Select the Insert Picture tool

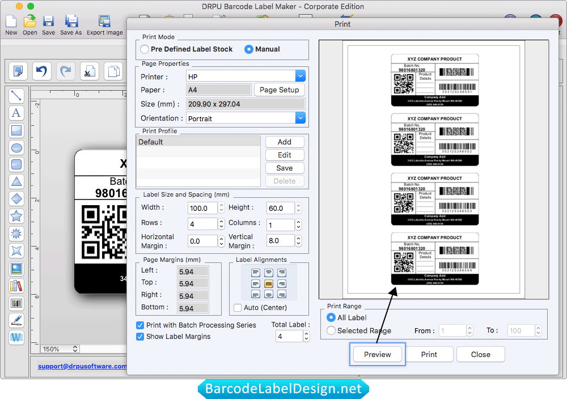(x=16, y=269)
